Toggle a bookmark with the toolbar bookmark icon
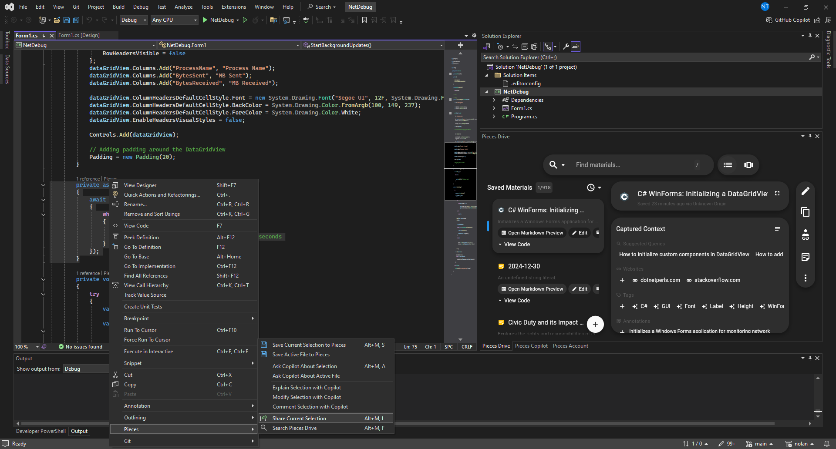The width and height of the screenshot is (836, 449). click(x=364, y=20)
